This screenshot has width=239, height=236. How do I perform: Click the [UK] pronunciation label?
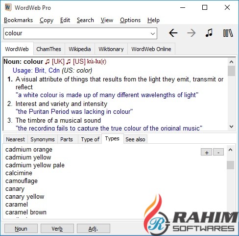pos(58,62)
